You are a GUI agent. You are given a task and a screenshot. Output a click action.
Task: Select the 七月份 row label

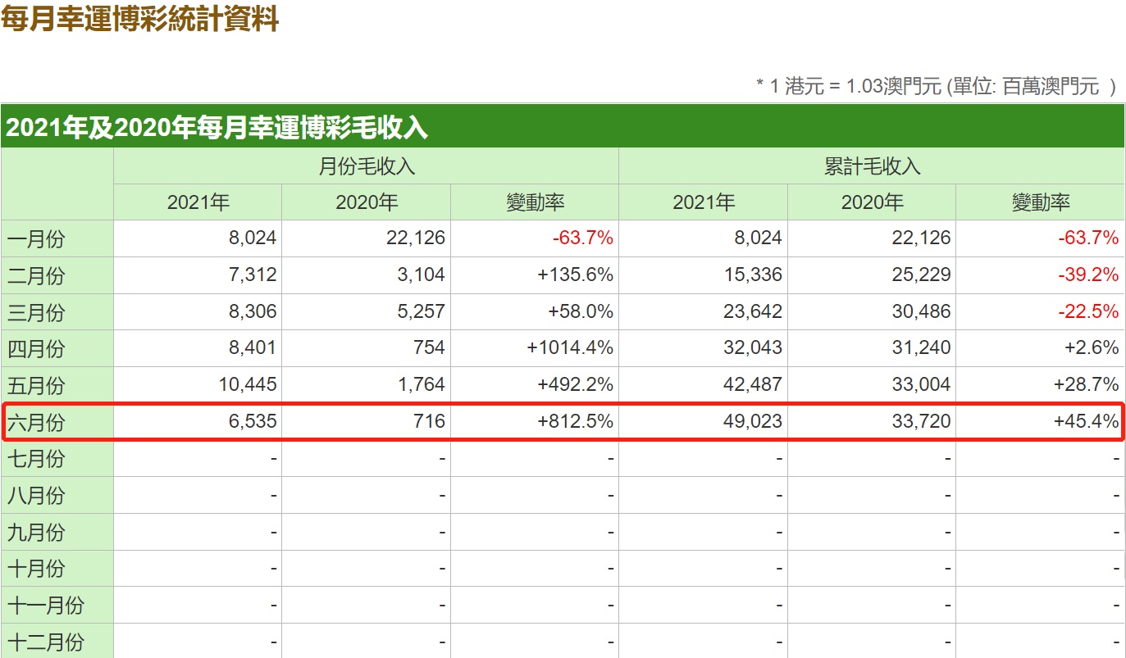pos(36,459)
